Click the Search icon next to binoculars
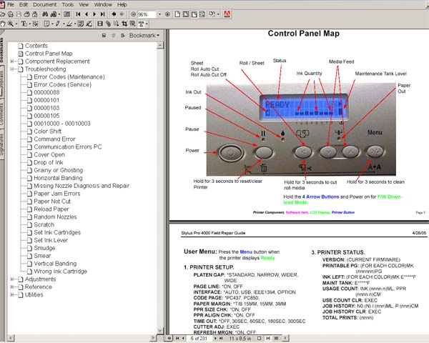 [54, 14]
